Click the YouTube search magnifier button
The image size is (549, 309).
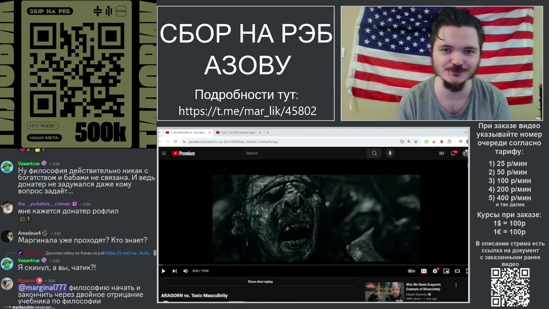tap(374, 153)
